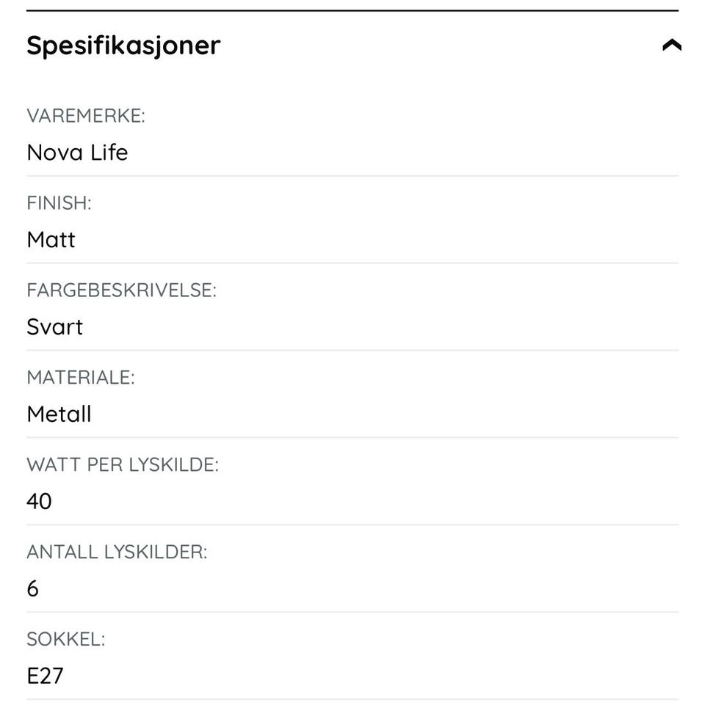Select the ANTALL LYSKILDER label
This screenshot has height=705, width=705.
(x=117, y=552)
